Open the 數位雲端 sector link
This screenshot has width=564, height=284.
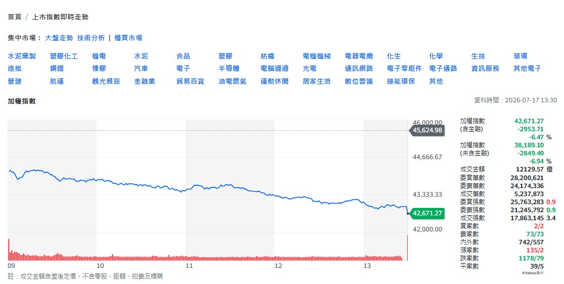point(359,81)
